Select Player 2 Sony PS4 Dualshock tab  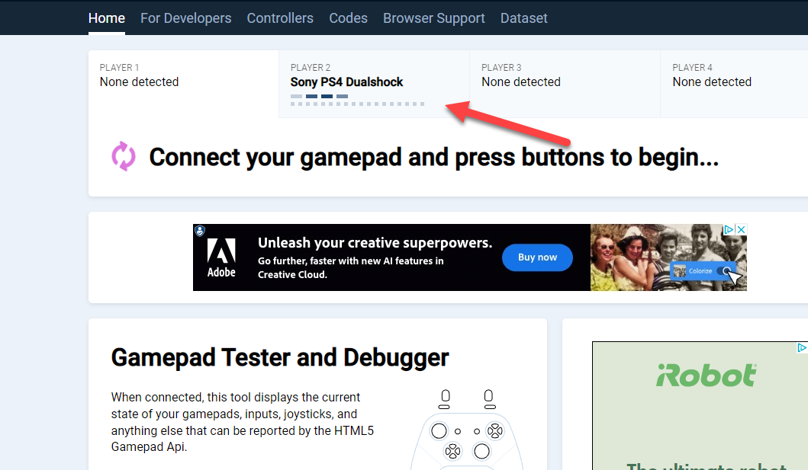coord(373,84)
